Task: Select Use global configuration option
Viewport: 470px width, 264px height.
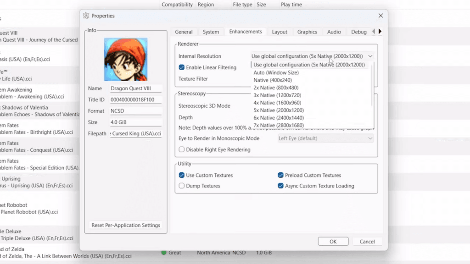Action: pyautogui.click(x=309, y=65)
